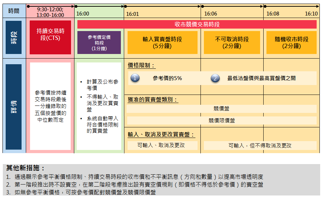Image resolution: width=323 pixels, height=199 pixels.
Task: Click the numbered circle 1 icon
Action: point(135,78)
